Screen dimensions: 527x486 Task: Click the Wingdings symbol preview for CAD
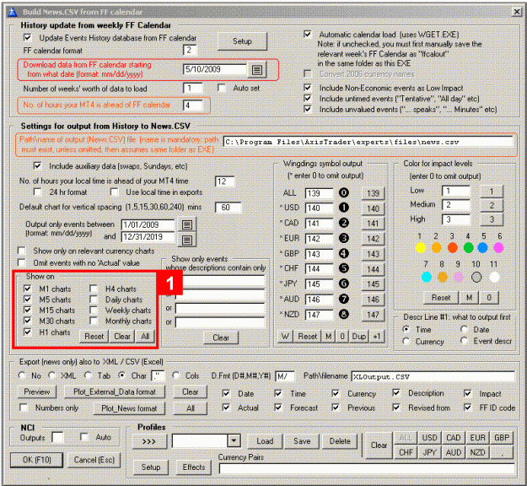pos(343,223)
